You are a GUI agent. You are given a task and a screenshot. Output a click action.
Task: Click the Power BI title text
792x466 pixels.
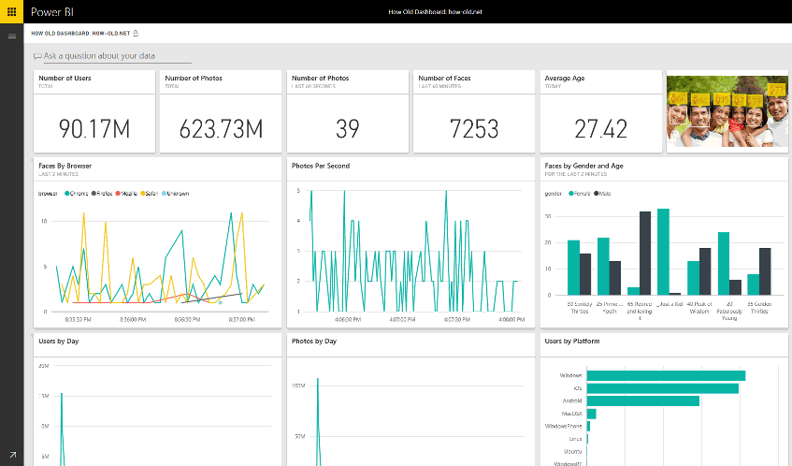click(x=51, y=12)
